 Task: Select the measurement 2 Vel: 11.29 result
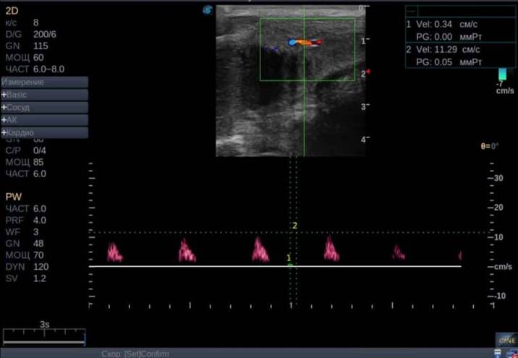coord(443,49)
